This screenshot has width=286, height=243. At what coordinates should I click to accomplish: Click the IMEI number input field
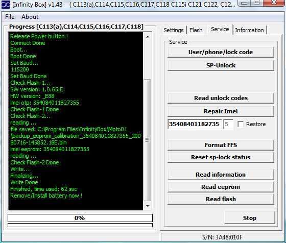coord(195,124)
